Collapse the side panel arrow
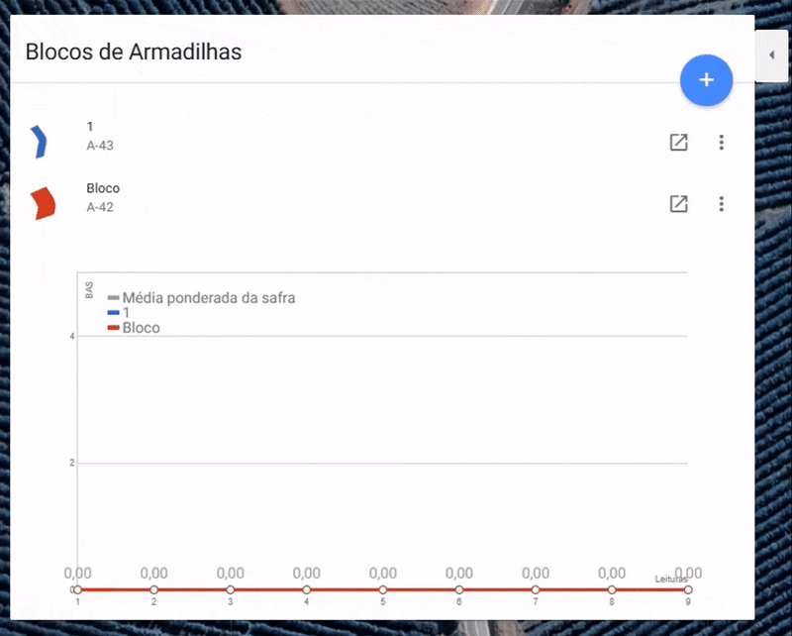Viewport: 792px width, 636px height. coord(771,55)
